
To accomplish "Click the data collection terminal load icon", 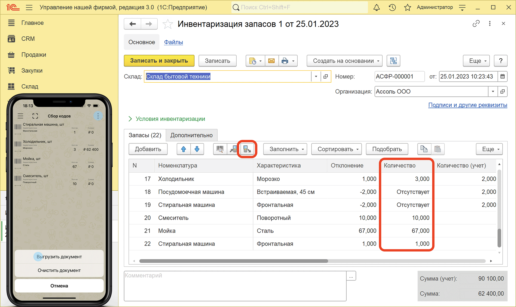I will pos(247,149).
